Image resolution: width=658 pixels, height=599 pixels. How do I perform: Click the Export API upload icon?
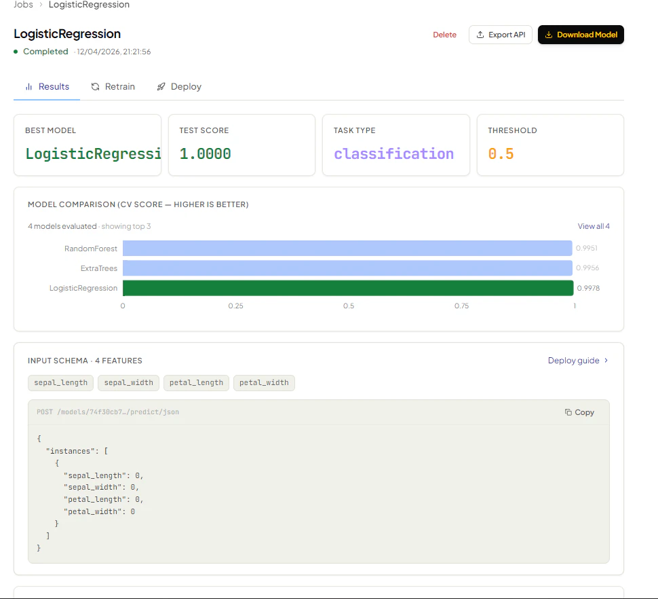coord(480,35)
